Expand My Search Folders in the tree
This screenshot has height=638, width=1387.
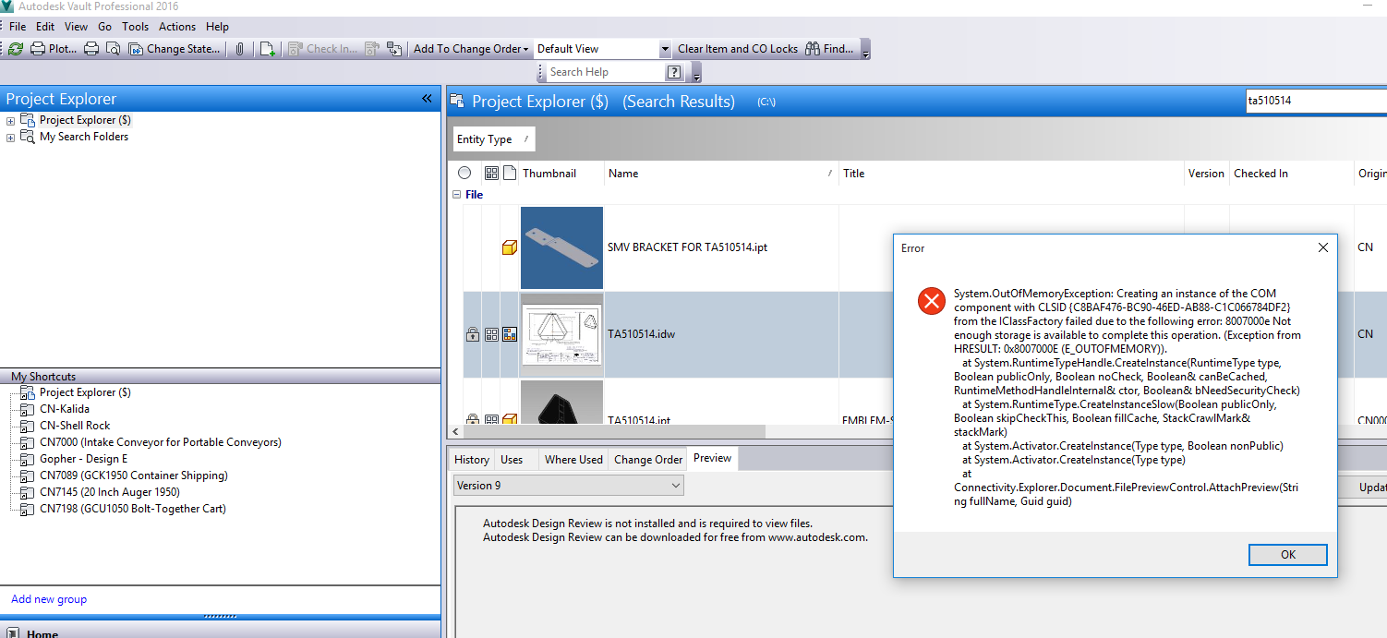tap(9, 136)
